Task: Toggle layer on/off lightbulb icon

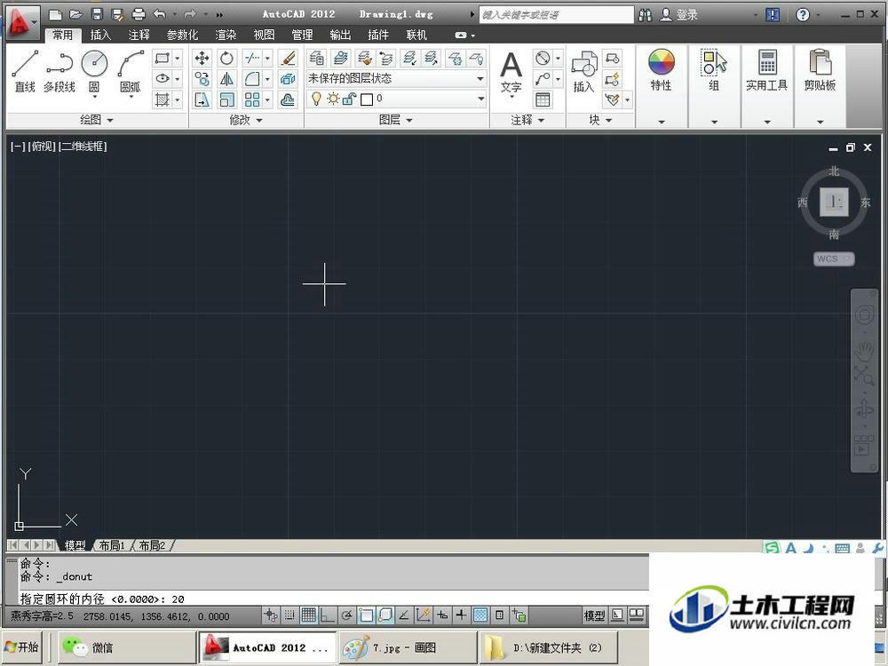Action: pyautogui.click(x=317, y=99)
